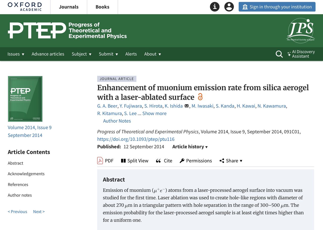Jump to Author notes section
323x230 pixels.
tap(20, 195)
